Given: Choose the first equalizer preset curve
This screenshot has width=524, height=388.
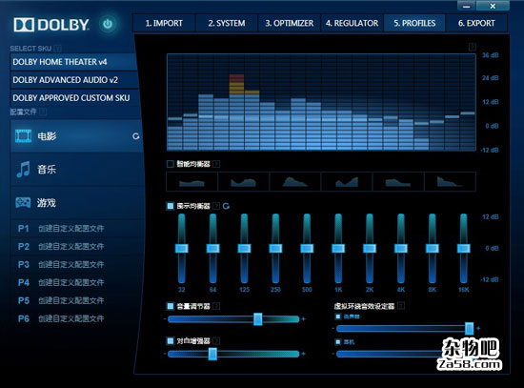Looking at the screenshot, I should pos(191,182).
